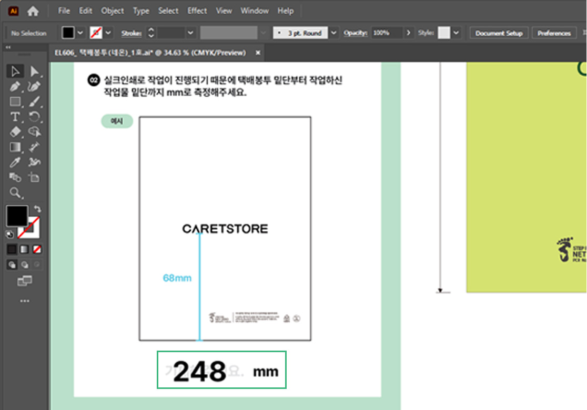Open stroke weight dropdown
Viewport: 587px width, 410px height.
(x=190, y=33)
